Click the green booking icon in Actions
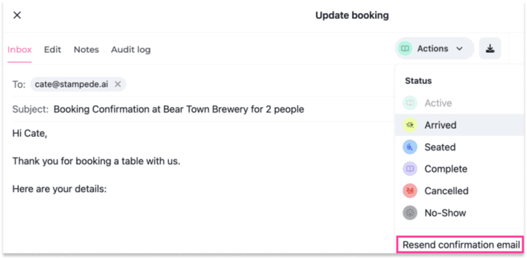Image resolution: width=527 pixels, height=259 pixels. click(405, 49)
